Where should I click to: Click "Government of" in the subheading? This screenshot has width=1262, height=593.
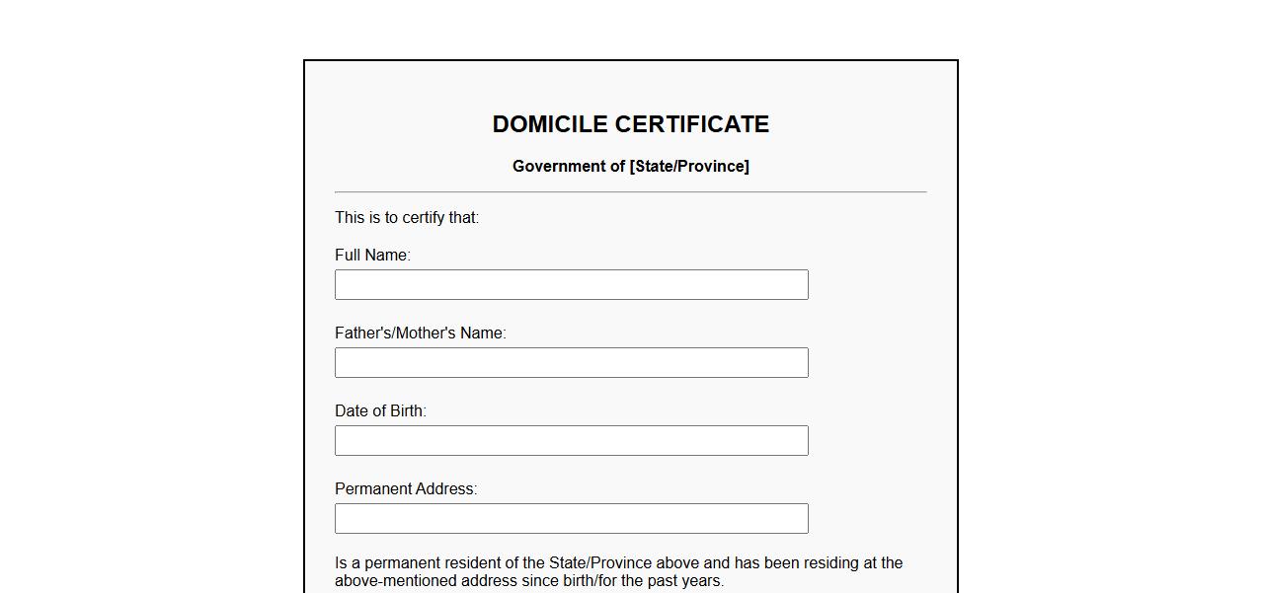[568, 166]
